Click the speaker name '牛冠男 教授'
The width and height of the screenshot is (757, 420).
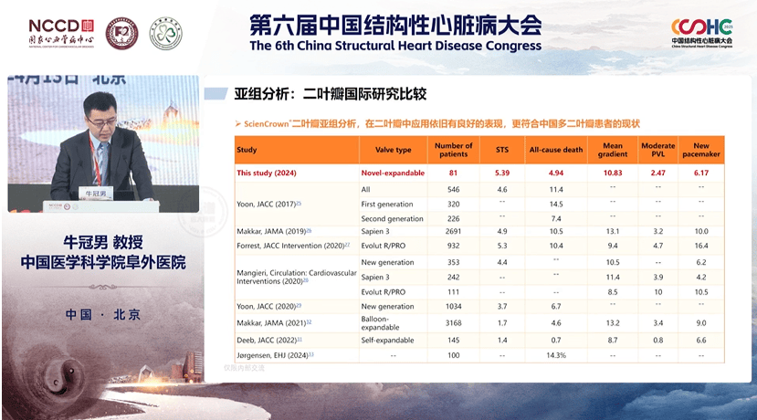point(103,242)
